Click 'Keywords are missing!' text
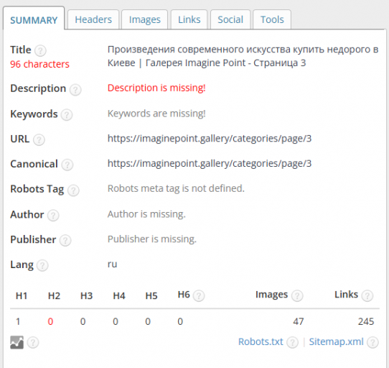 156,114
